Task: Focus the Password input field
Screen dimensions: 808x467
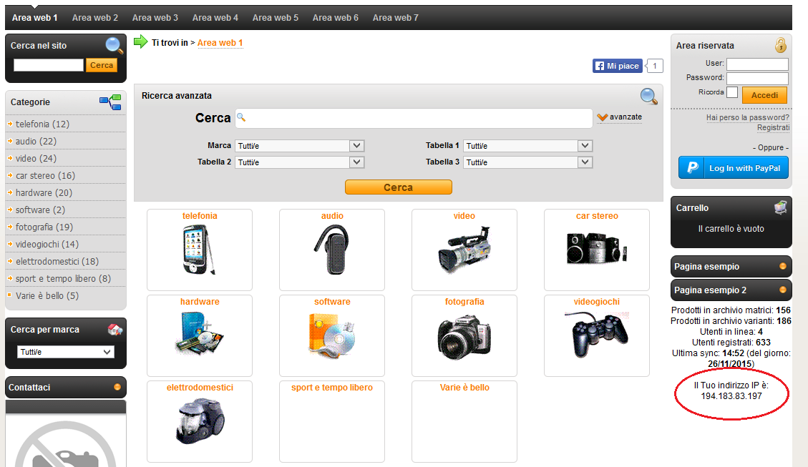Action: [x=757, y=78]
